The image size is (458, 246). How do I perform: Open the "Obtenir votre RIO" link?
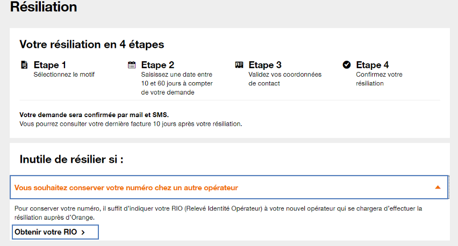(50, 232)
